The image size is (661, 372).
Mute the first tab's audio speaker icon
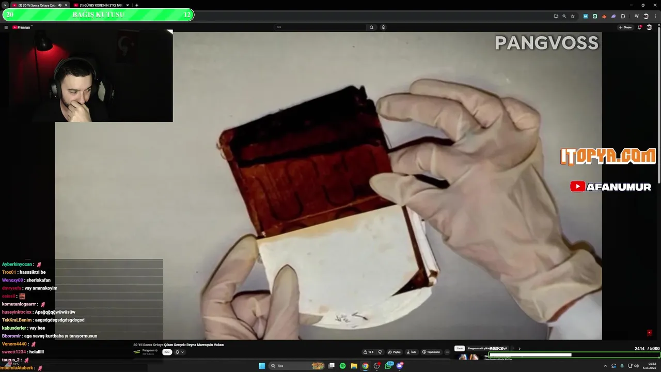[x=60, y=5]
